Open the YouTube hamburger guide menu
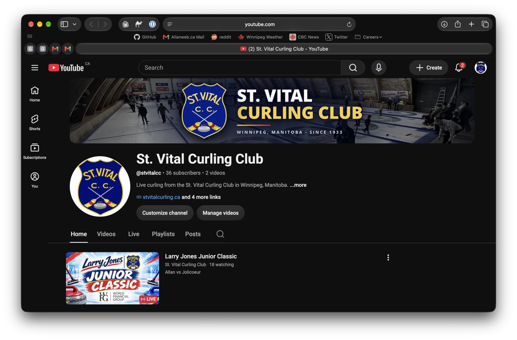Viewport: 517px width, 340px height. pyautogui.click(x=35, y=67)
